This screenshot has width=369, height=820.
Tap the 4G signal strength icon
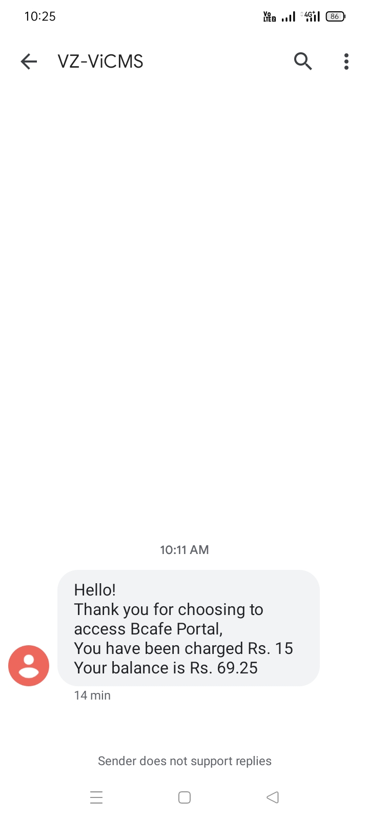(x=312, y=16)
